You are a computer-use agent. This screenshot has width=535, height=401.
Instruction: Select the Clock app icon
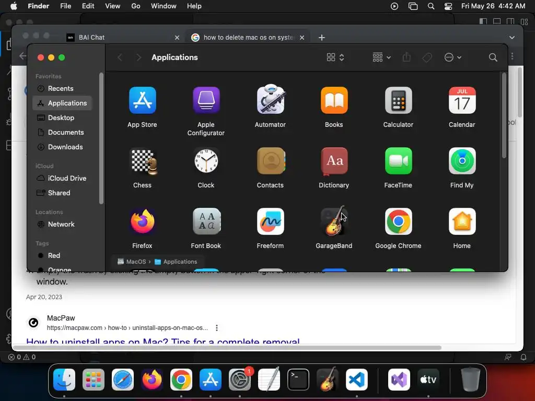click(206, 161)
